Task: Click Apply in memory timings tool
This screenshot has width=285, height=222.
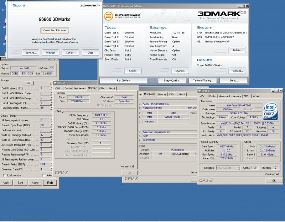Action: pos(6,183)
